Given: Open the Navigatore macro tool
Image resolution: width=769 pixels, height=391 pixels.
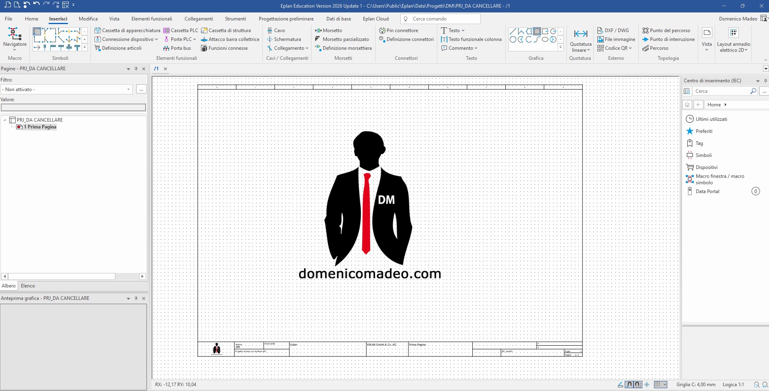Looking at the screenshot, I should (14, 39).
